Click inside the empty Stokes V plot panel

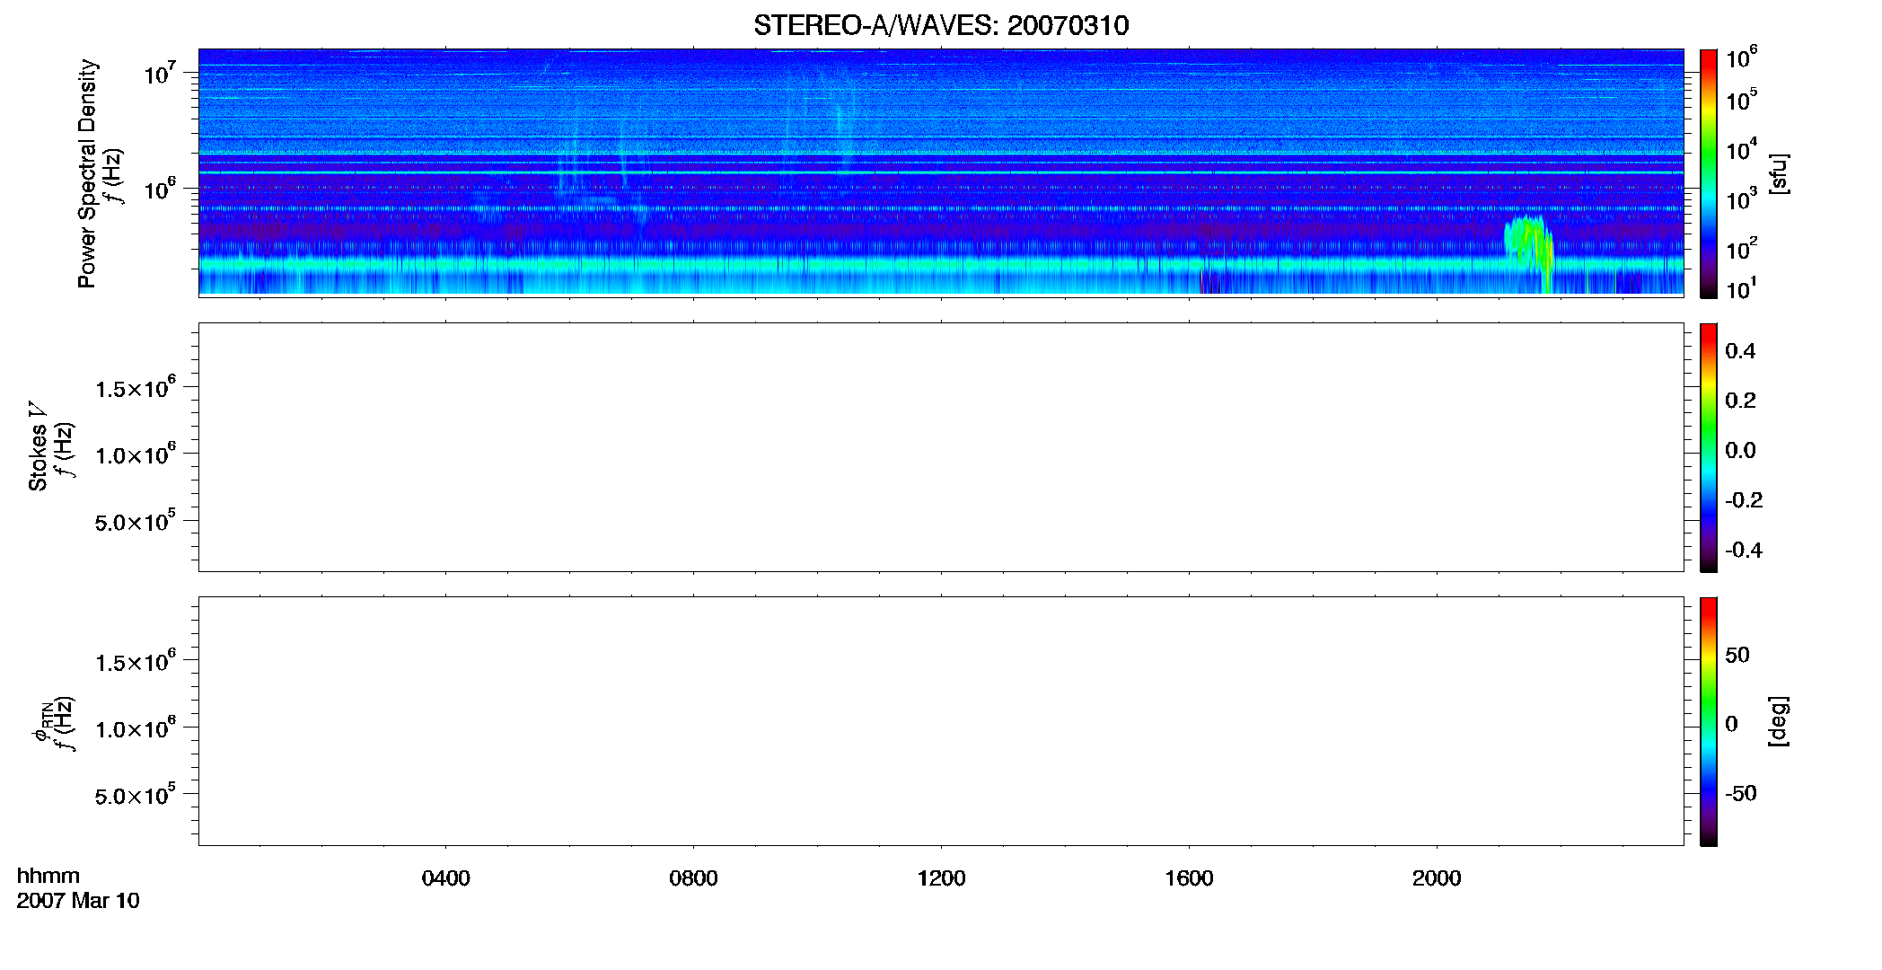941,447
